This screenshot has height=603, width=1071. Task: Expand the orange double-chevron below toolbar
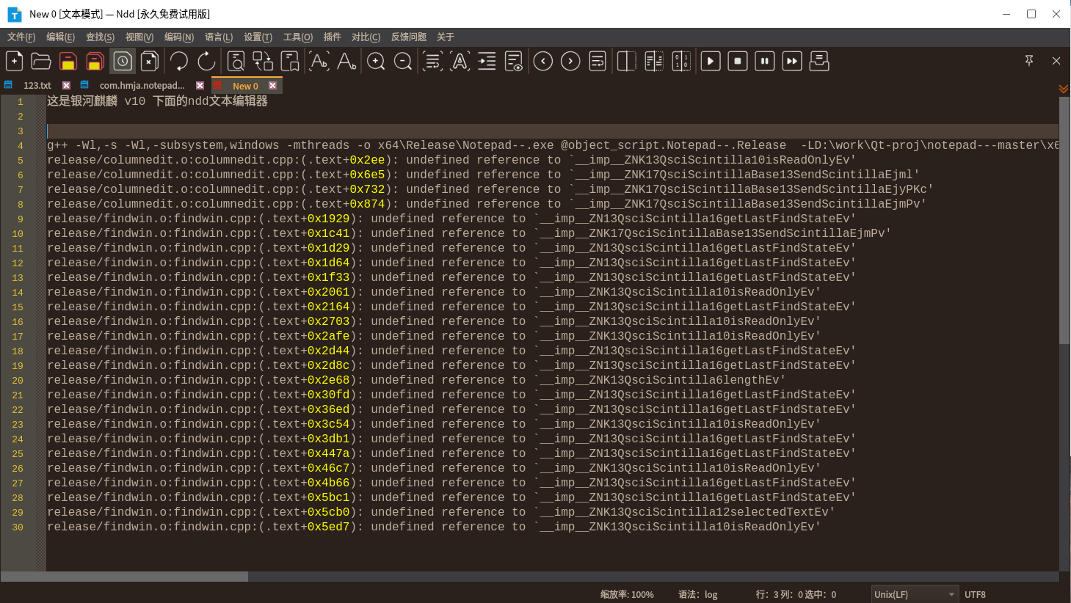(x=1063, y=89)
